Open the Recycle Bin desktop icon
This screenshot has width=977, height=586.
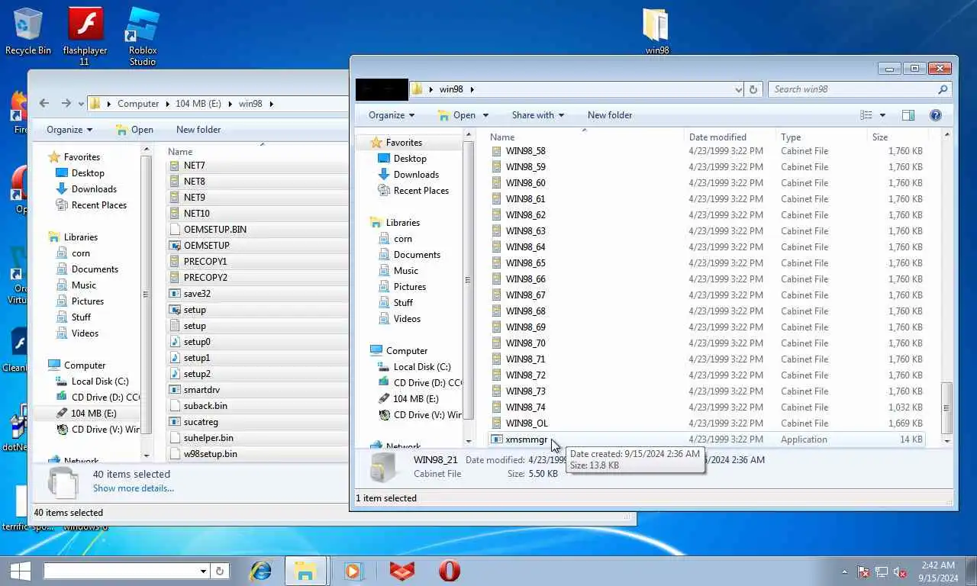pyautogui.click(x=28, y=31)
